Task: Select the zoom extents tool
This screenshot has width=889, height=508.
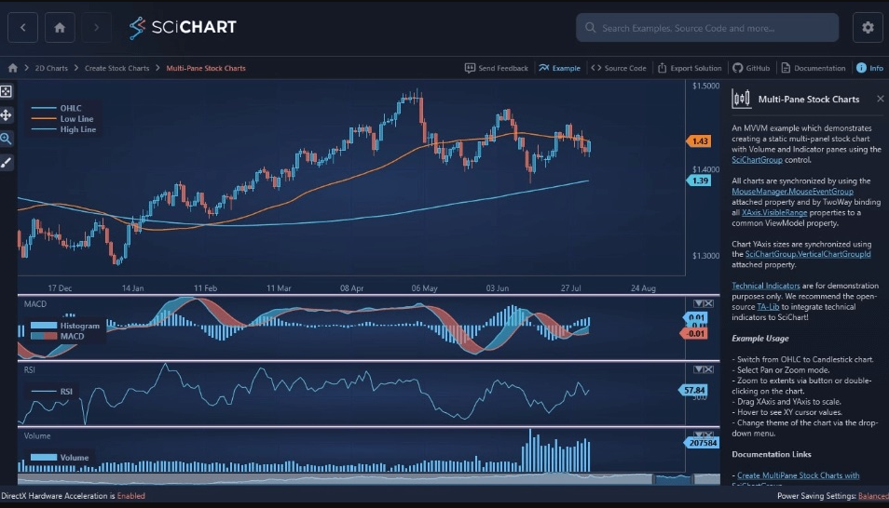Action: pos(7,91)
